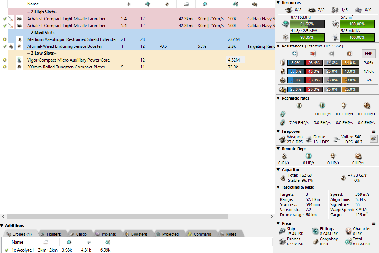Screen dimensions: 379x253
Task: Select the Vigor Compact Micro Auxiliary Power Core row
Action: tap(68, 60)
